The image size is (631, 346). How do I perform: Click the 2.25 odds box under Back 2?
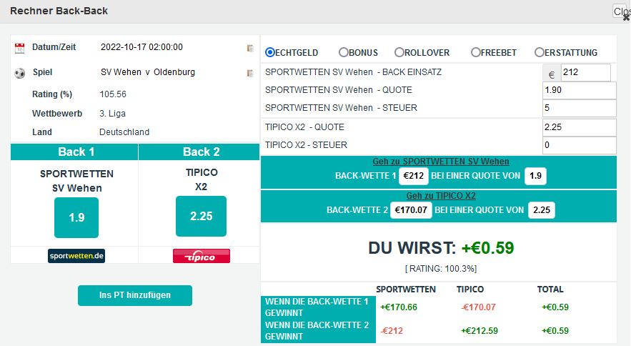[202, 217]
